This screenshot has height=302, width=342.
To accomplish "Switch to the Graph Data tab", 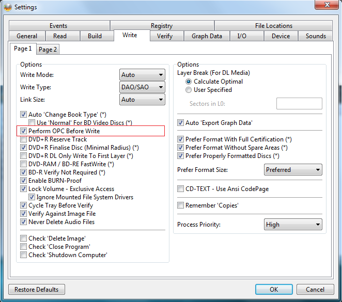I will [207, 36].
